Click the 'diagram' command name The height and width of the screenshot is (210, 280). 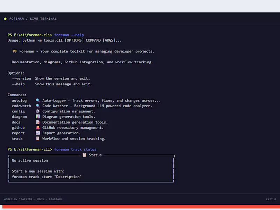pos(19,117)
